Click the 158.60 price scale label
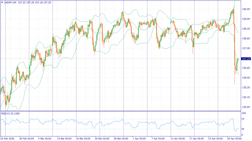Viewport: 252px width, 141px height. pyautogui.click(x=246, y=39)
